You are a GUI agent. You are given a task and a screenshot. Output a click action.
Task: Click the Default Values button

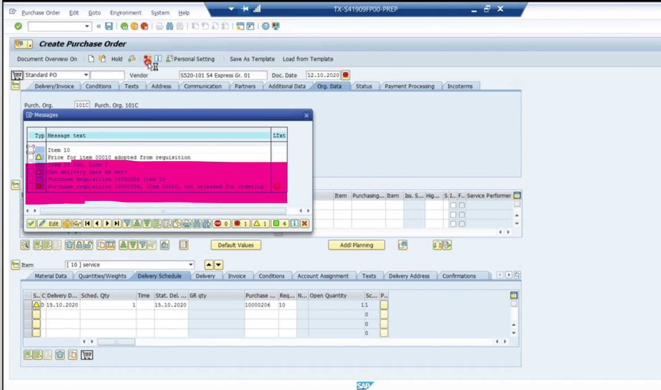pos(235,245)
